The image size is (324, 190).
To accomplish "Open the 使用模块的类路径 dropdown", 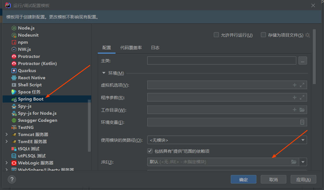I will [303, 140].
